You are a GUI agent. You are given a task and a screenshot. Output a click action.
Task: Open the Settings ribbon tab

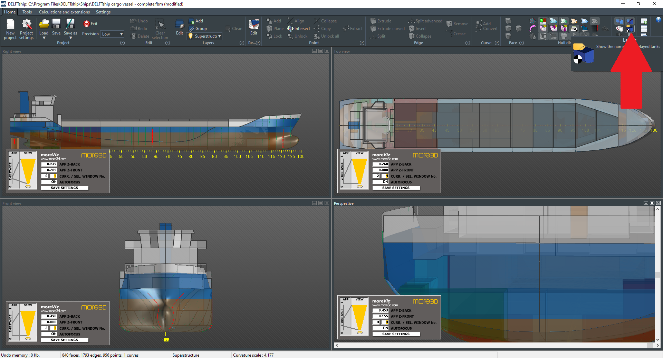tap(103, 12)
